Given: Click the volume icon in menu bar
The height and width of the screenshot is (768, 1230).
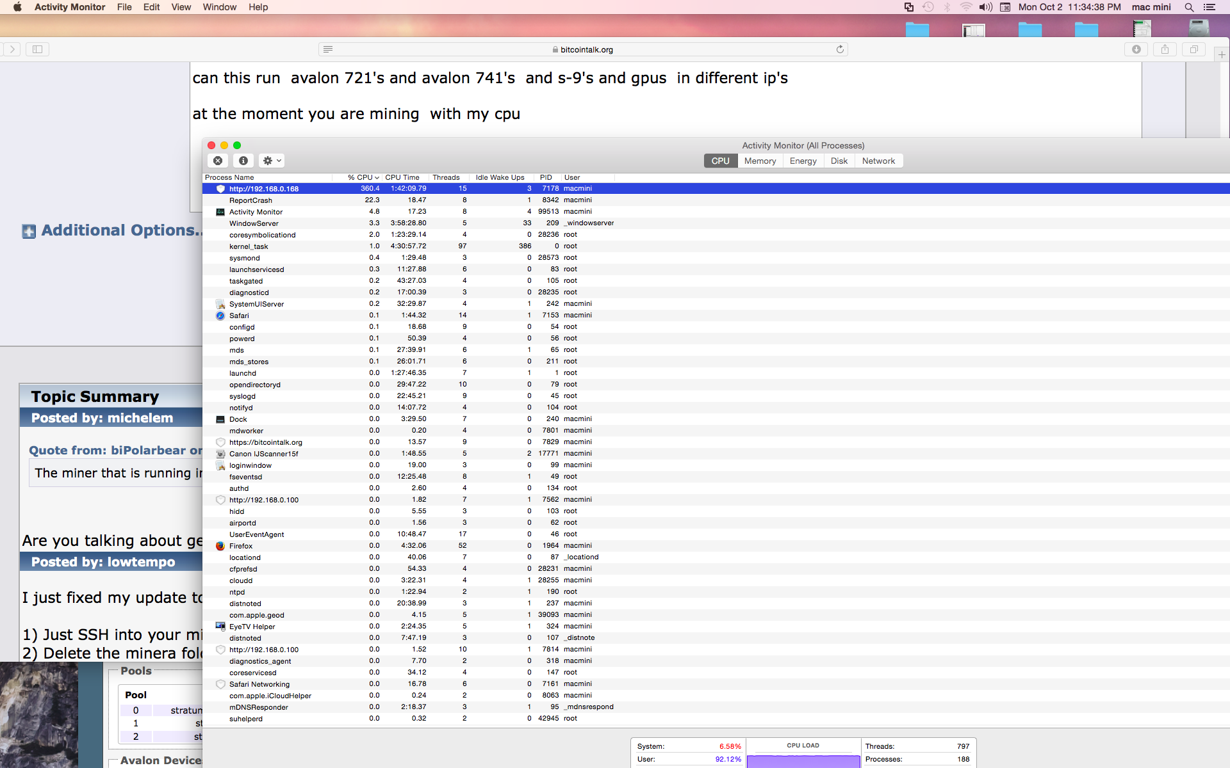Looking at the screenshot, I should (985, 7).
